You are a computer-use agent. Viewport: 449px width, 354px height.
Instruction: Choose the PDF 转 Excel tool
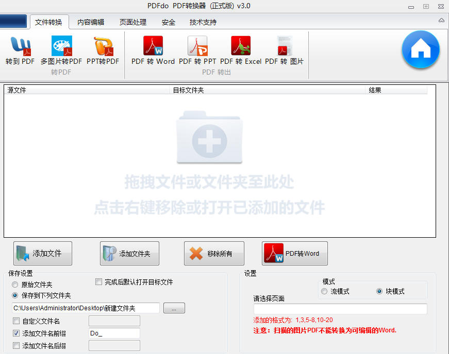pyautogui.click(x=241, y=50)
